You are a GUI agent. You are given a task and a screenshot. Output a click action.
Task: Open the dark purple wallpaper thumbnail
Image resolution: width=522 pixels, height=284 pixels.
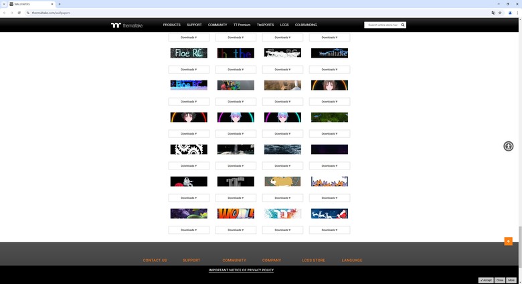pos(329,149)
